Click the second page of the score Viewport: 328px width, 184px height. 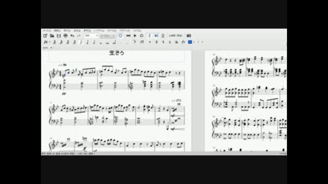246,100
